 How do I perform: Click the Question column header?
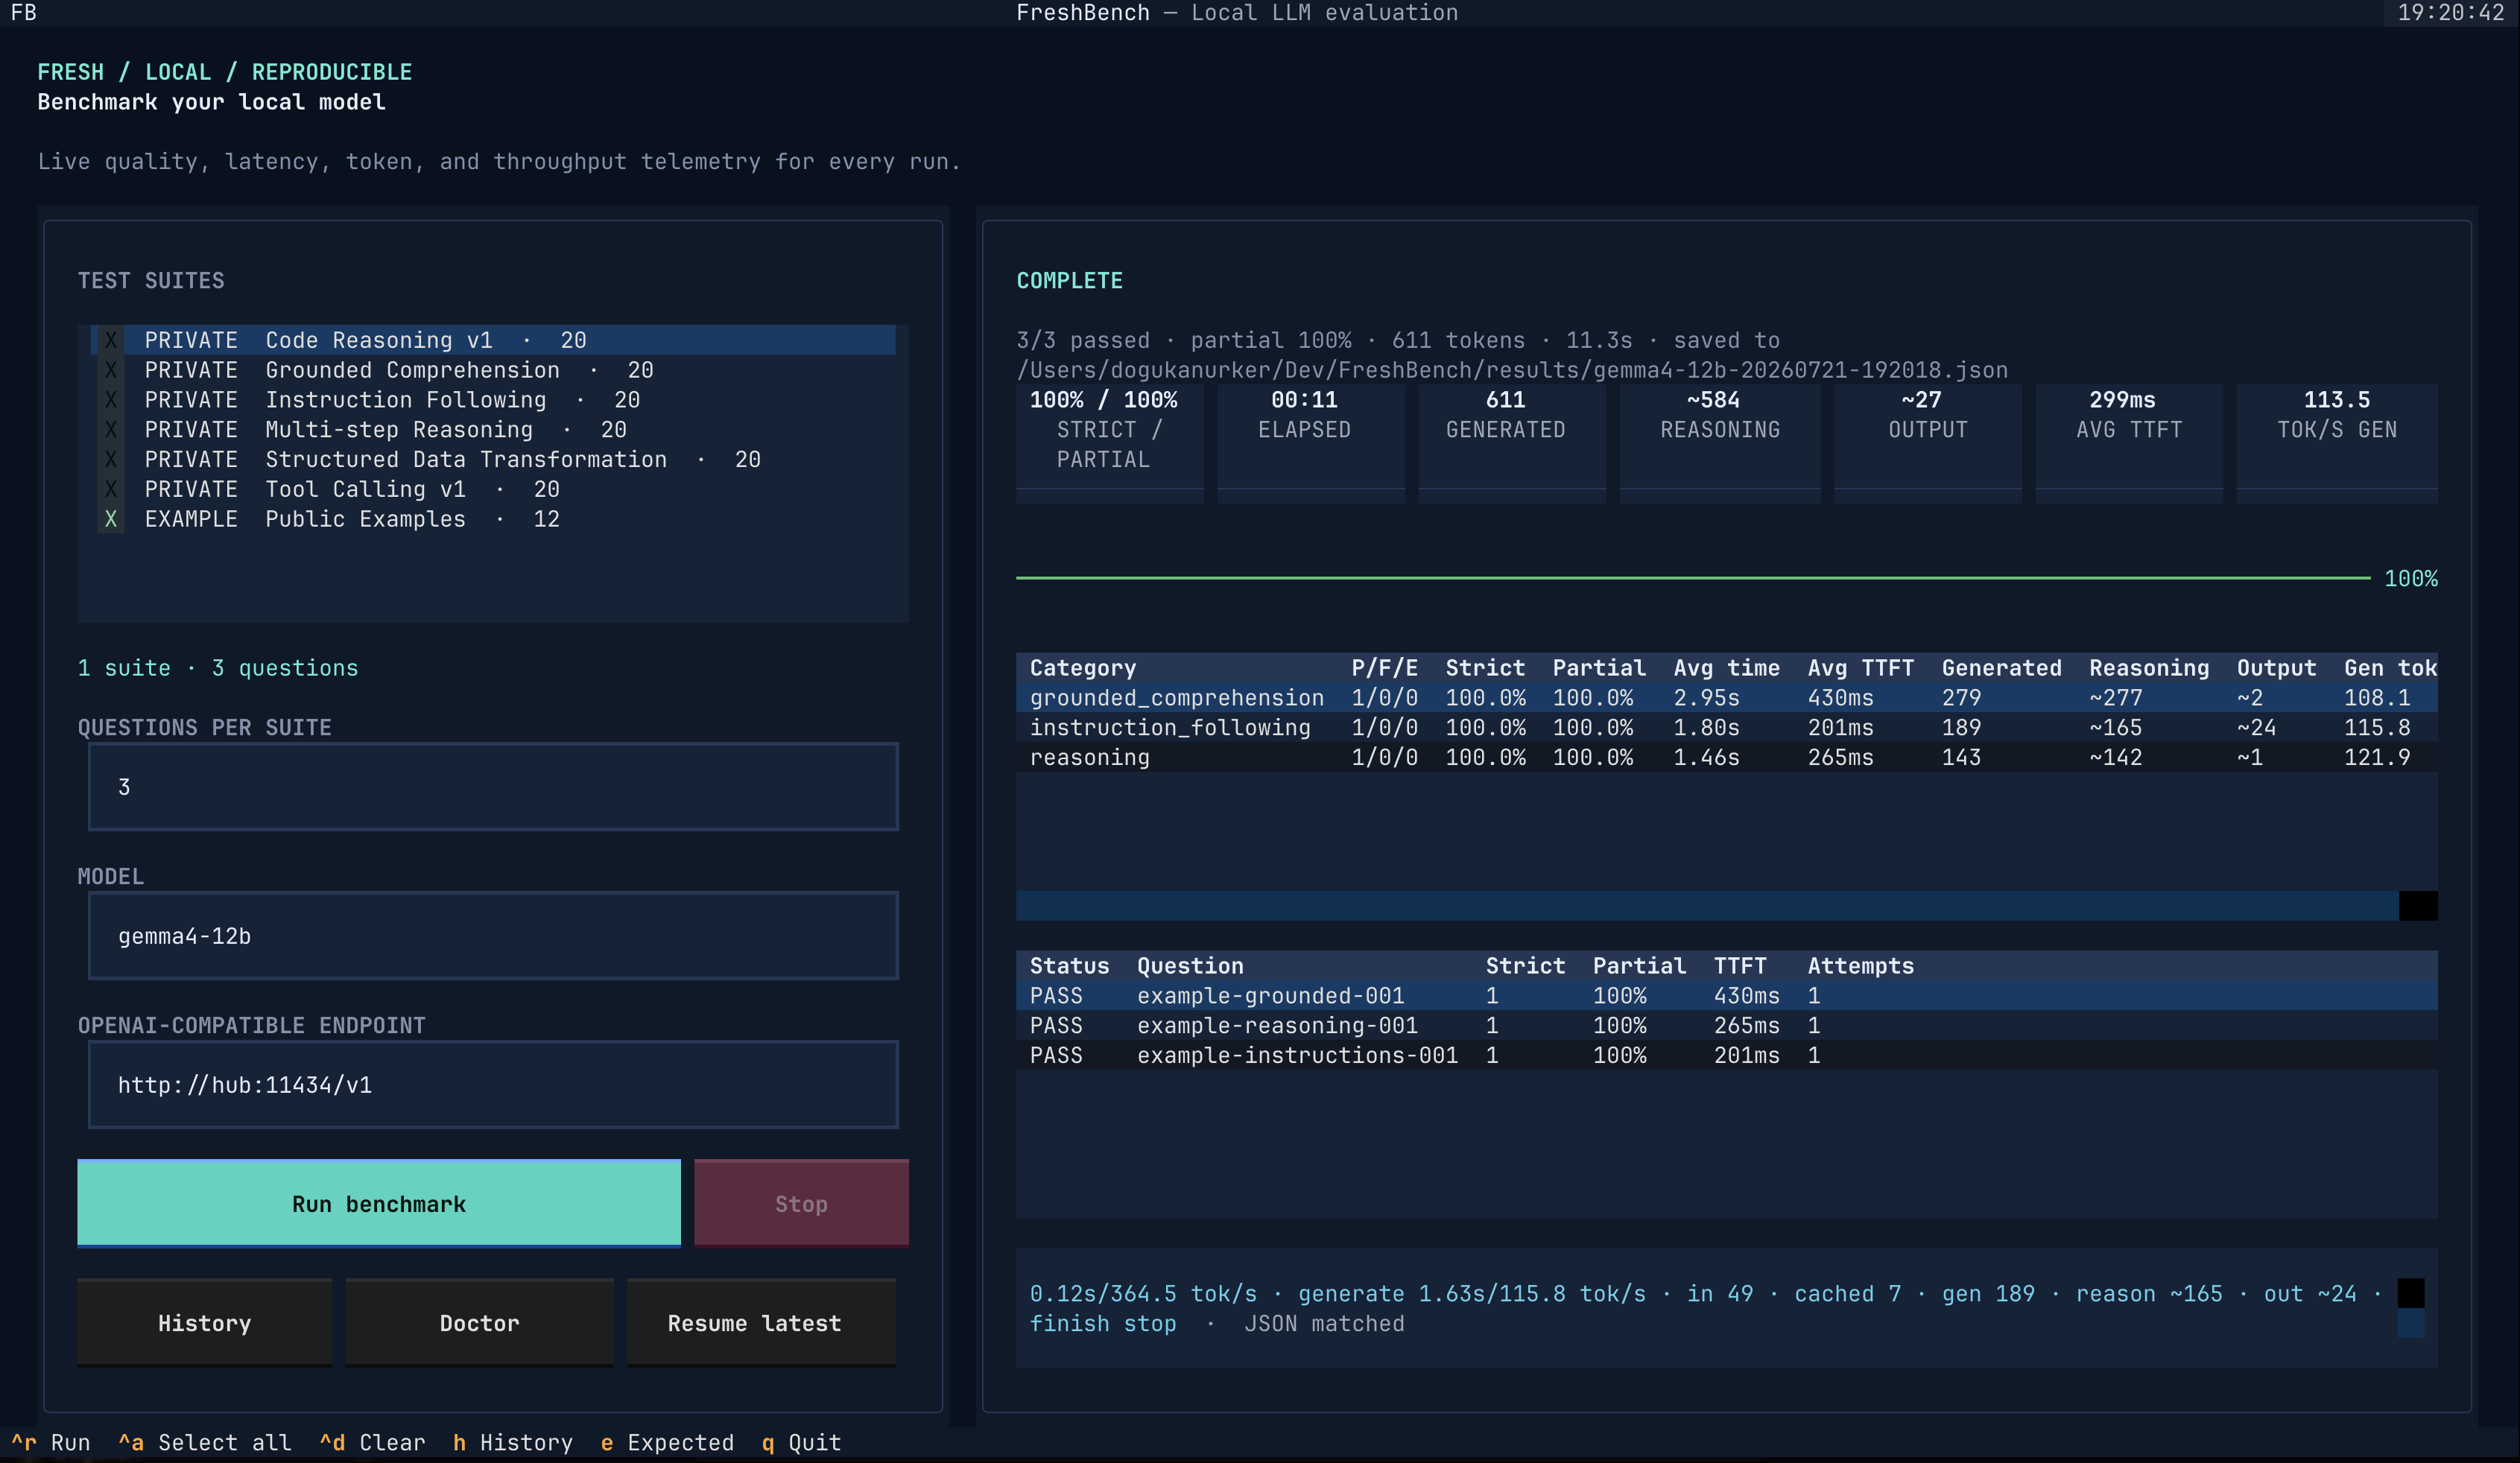[x=1190, y=966]
